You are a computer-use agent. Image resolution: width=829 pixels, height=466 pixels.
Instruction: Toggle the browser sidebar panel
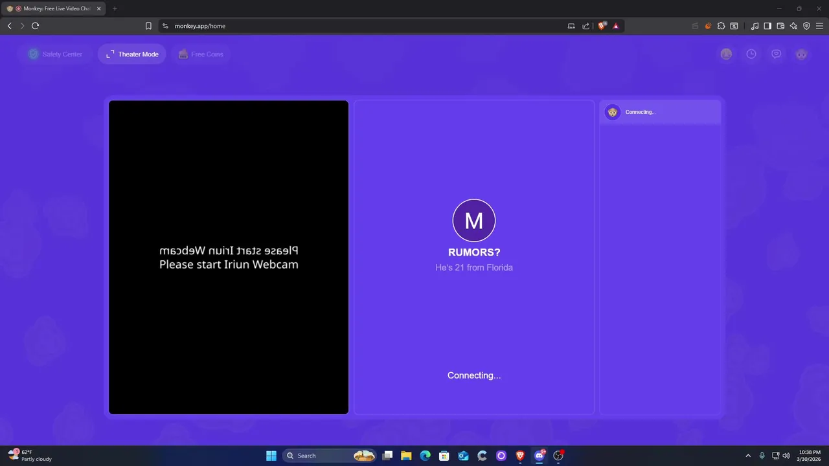(767, 26)
